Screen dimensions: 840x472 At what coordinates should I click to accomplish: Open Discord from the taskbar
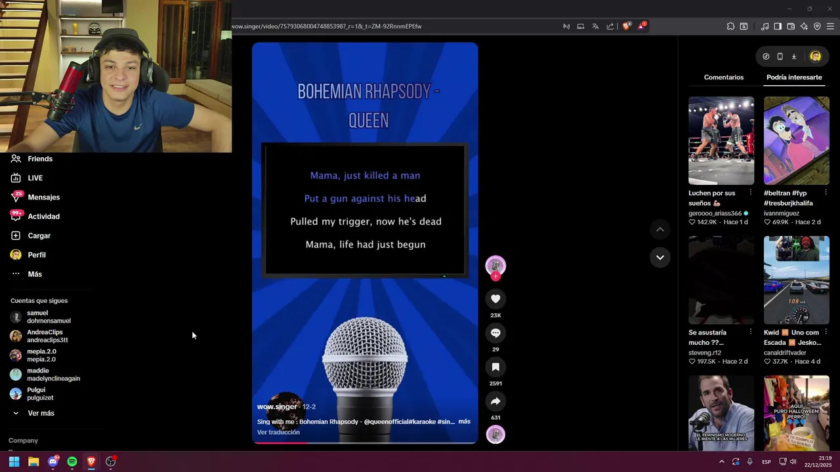pos(53,462)
